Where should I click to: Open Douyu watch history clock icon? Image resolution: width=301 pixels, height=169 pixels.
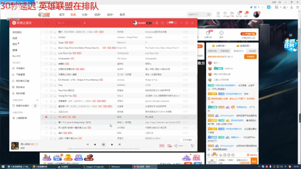[x=218, y=13]
